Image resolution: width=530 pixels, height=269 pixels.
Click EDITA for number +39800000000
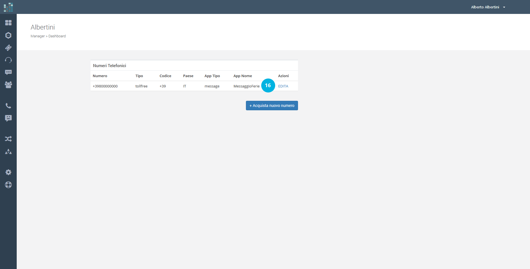283,86
